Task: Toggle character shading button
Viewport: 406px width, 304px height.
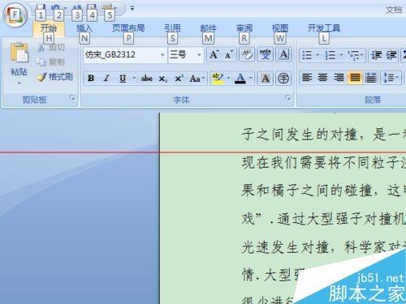Action: (266, 79)
